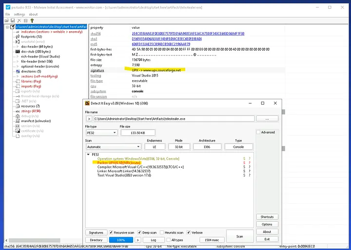Click the book-shaped toolbar icon next to the X

coord(25,20)
